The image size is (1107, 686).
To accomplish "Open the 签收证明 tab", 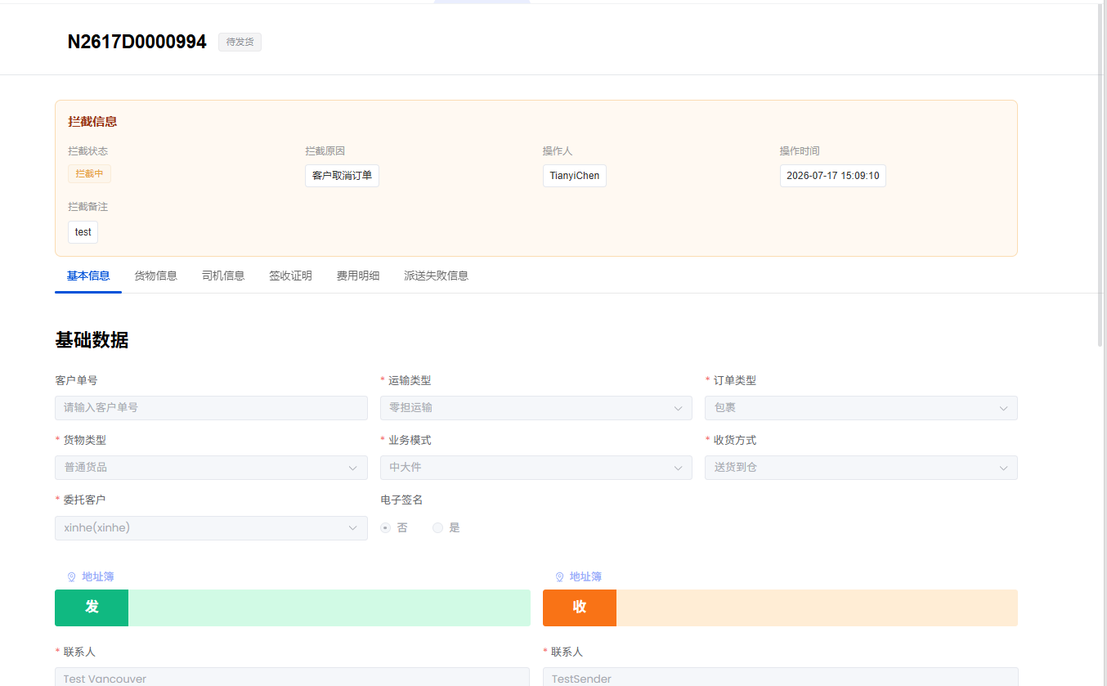I will click(290, 276).
